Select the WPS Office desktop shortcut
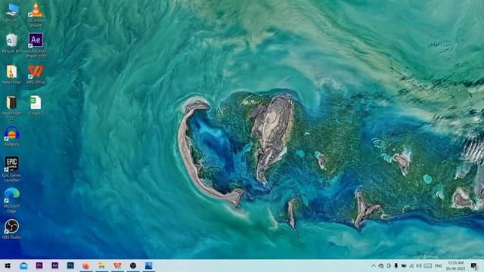Viewport: 484px width, 272px height. point(36,74)
